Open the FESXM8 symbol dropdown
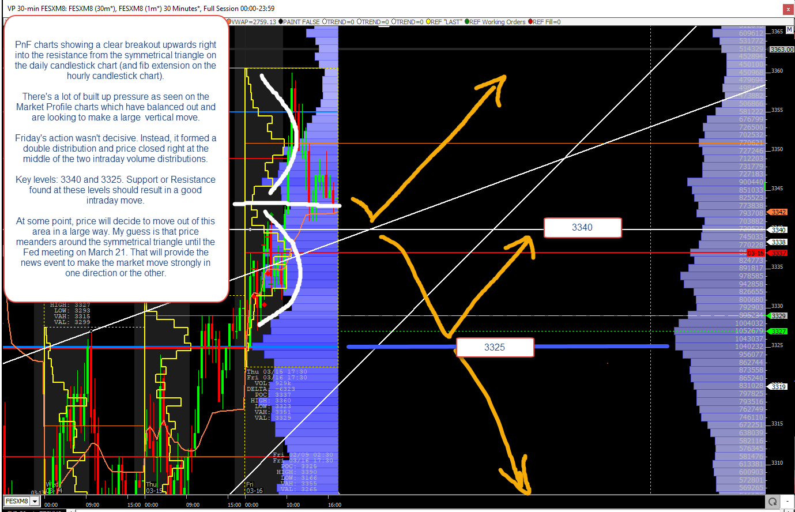This screenshot has width=795, height=512. 35,502
